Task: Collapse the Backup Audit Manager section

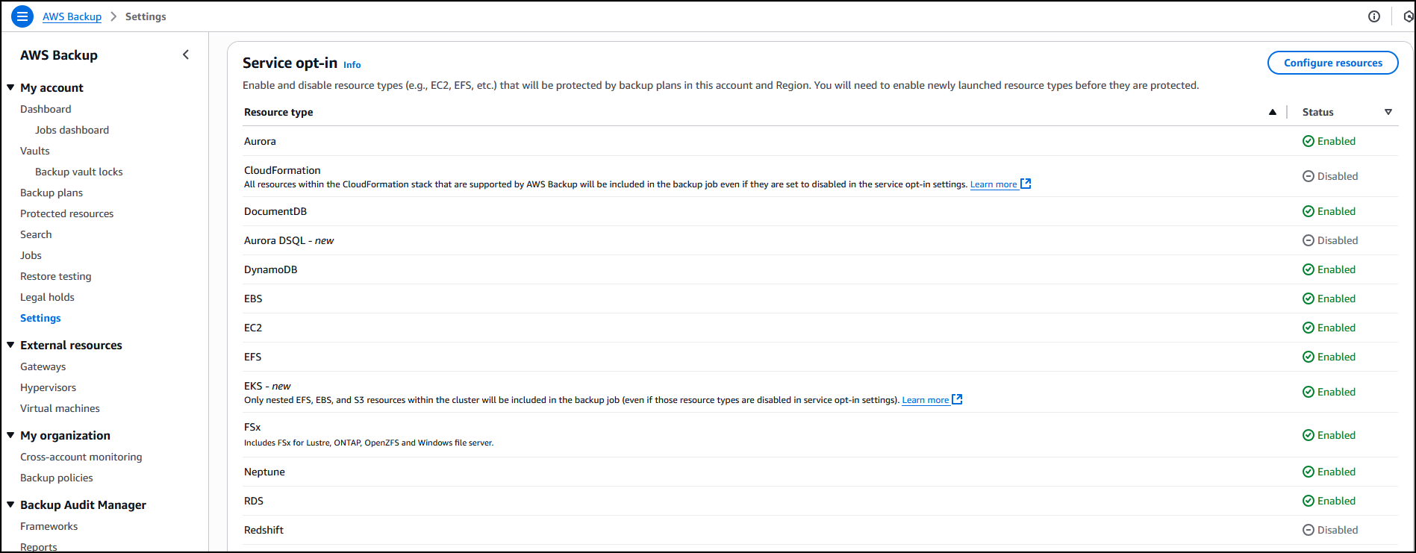Action: (10, 504)
